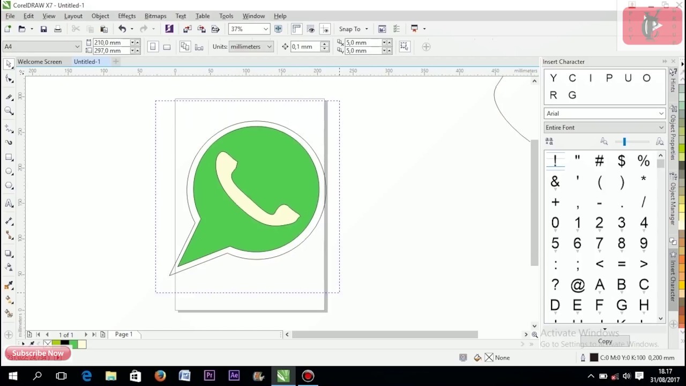
Task: Open the zoom level 37% dropdown
Action: tap(265, 29)
